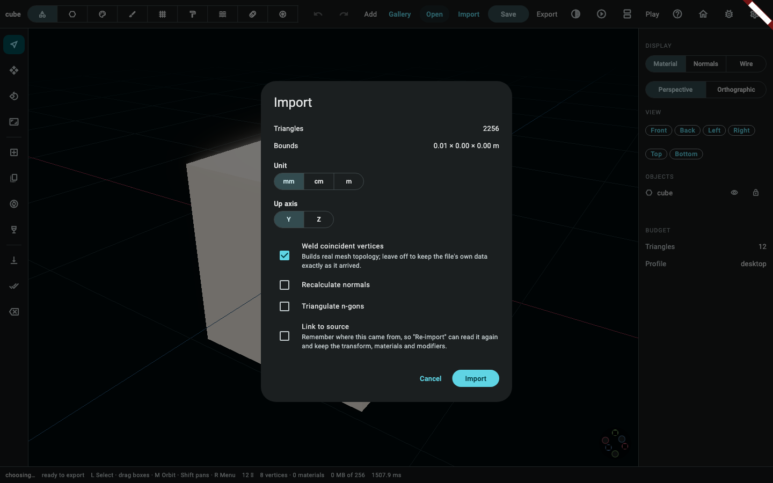Screen dimensions: 773x483
Task: Click the redo arrow
Action: click(344, 14)
